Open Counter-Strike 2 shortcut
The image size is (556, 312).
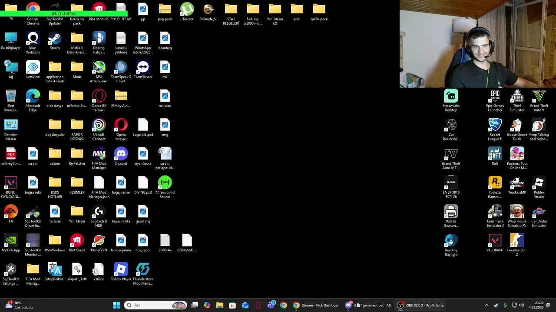coord(517,245)
